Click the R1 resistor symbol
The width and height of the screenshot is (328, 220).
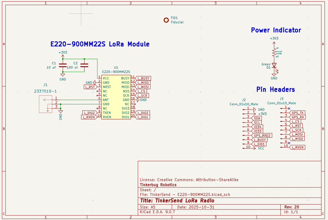pos(274,53)
